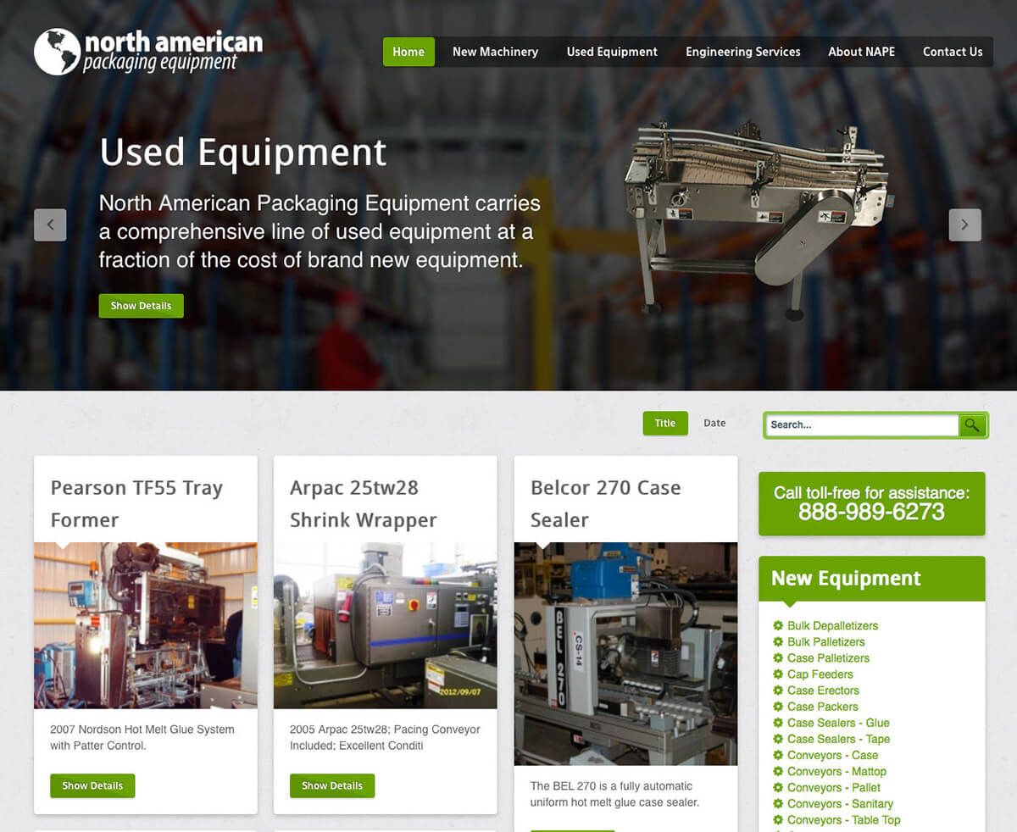Open the Conveyors - Pallet link

point(834,787)
